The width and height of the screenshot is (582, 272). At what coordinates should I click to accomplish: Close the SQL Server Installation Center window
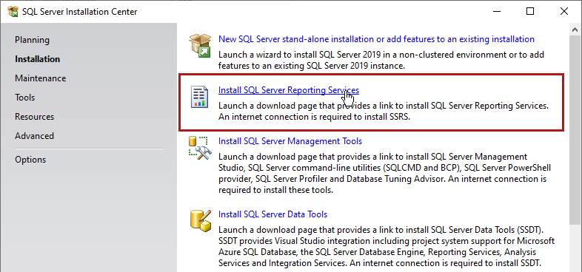[564, 12]
